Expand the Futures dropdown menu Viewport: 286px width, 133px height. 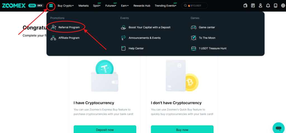pos(111,6)
